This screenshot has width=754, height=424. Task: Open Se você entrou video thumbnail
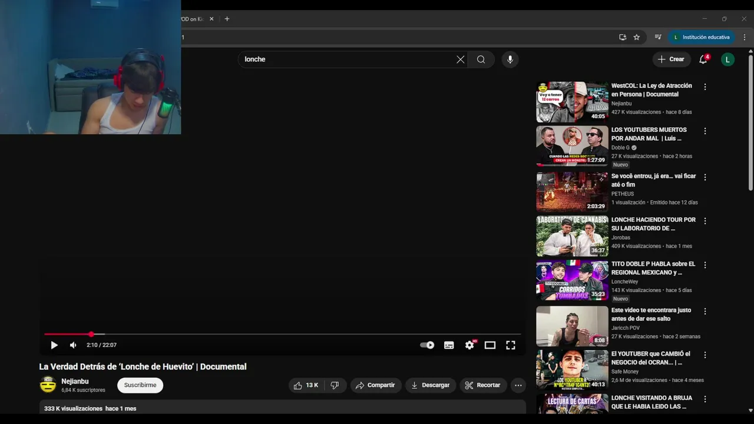pos(572,191)
